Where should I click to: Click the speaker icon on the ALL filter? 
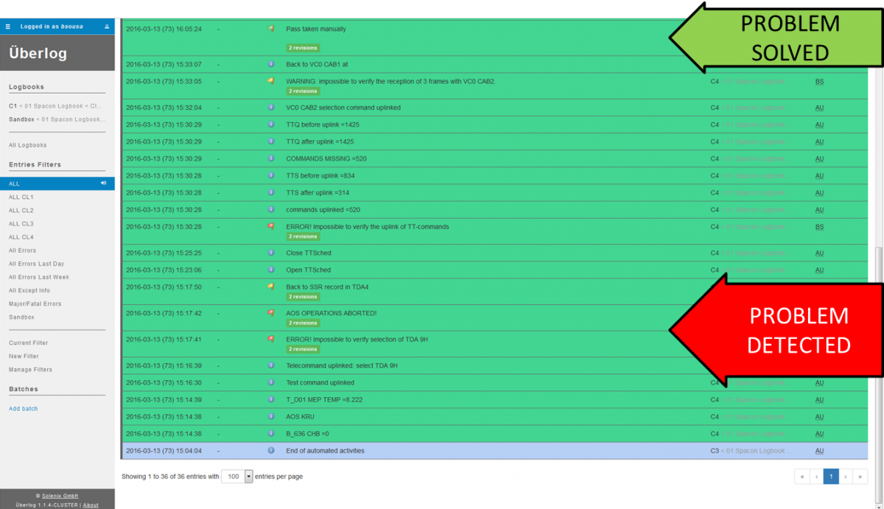coord(103,183)
